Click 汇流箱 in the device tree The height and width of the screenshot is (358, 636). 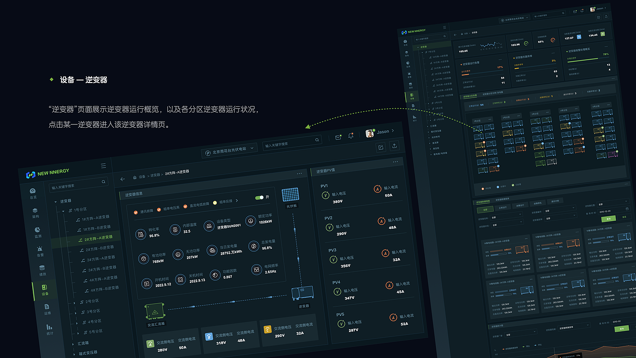(82, 342)
